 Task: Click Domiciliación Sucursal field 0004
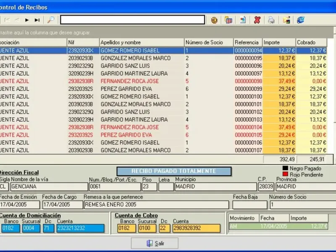[31, 228]
